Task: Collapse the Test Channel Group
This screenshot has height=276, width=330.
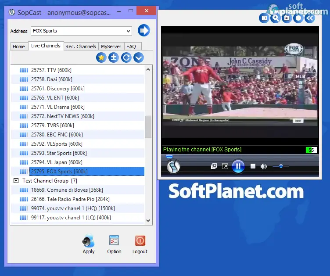Action: pos(16,180)
